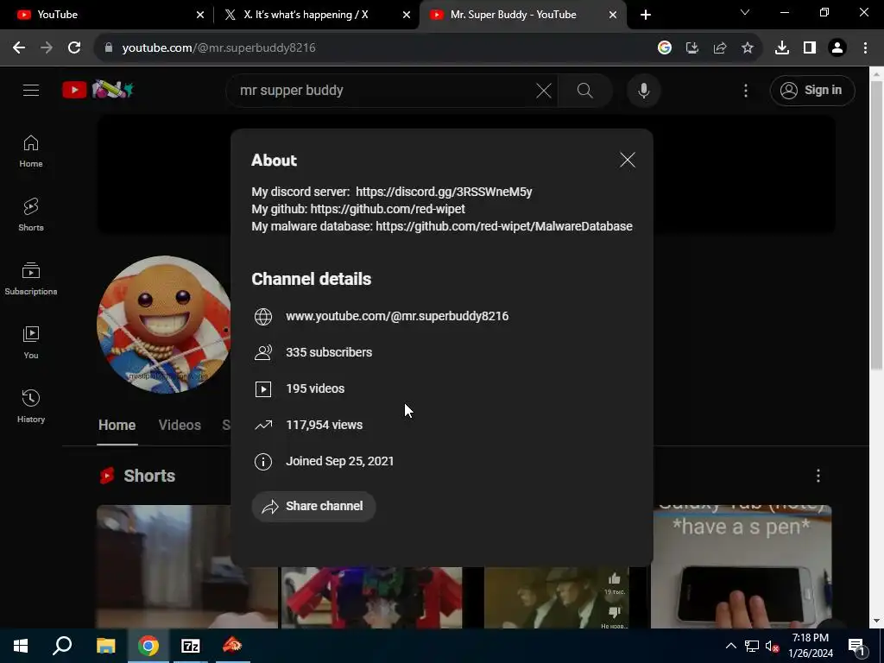Open the discord.gg/3RSSWneM5y server link
This screenshot has width=884, height=663.
[x=444, y=192]
